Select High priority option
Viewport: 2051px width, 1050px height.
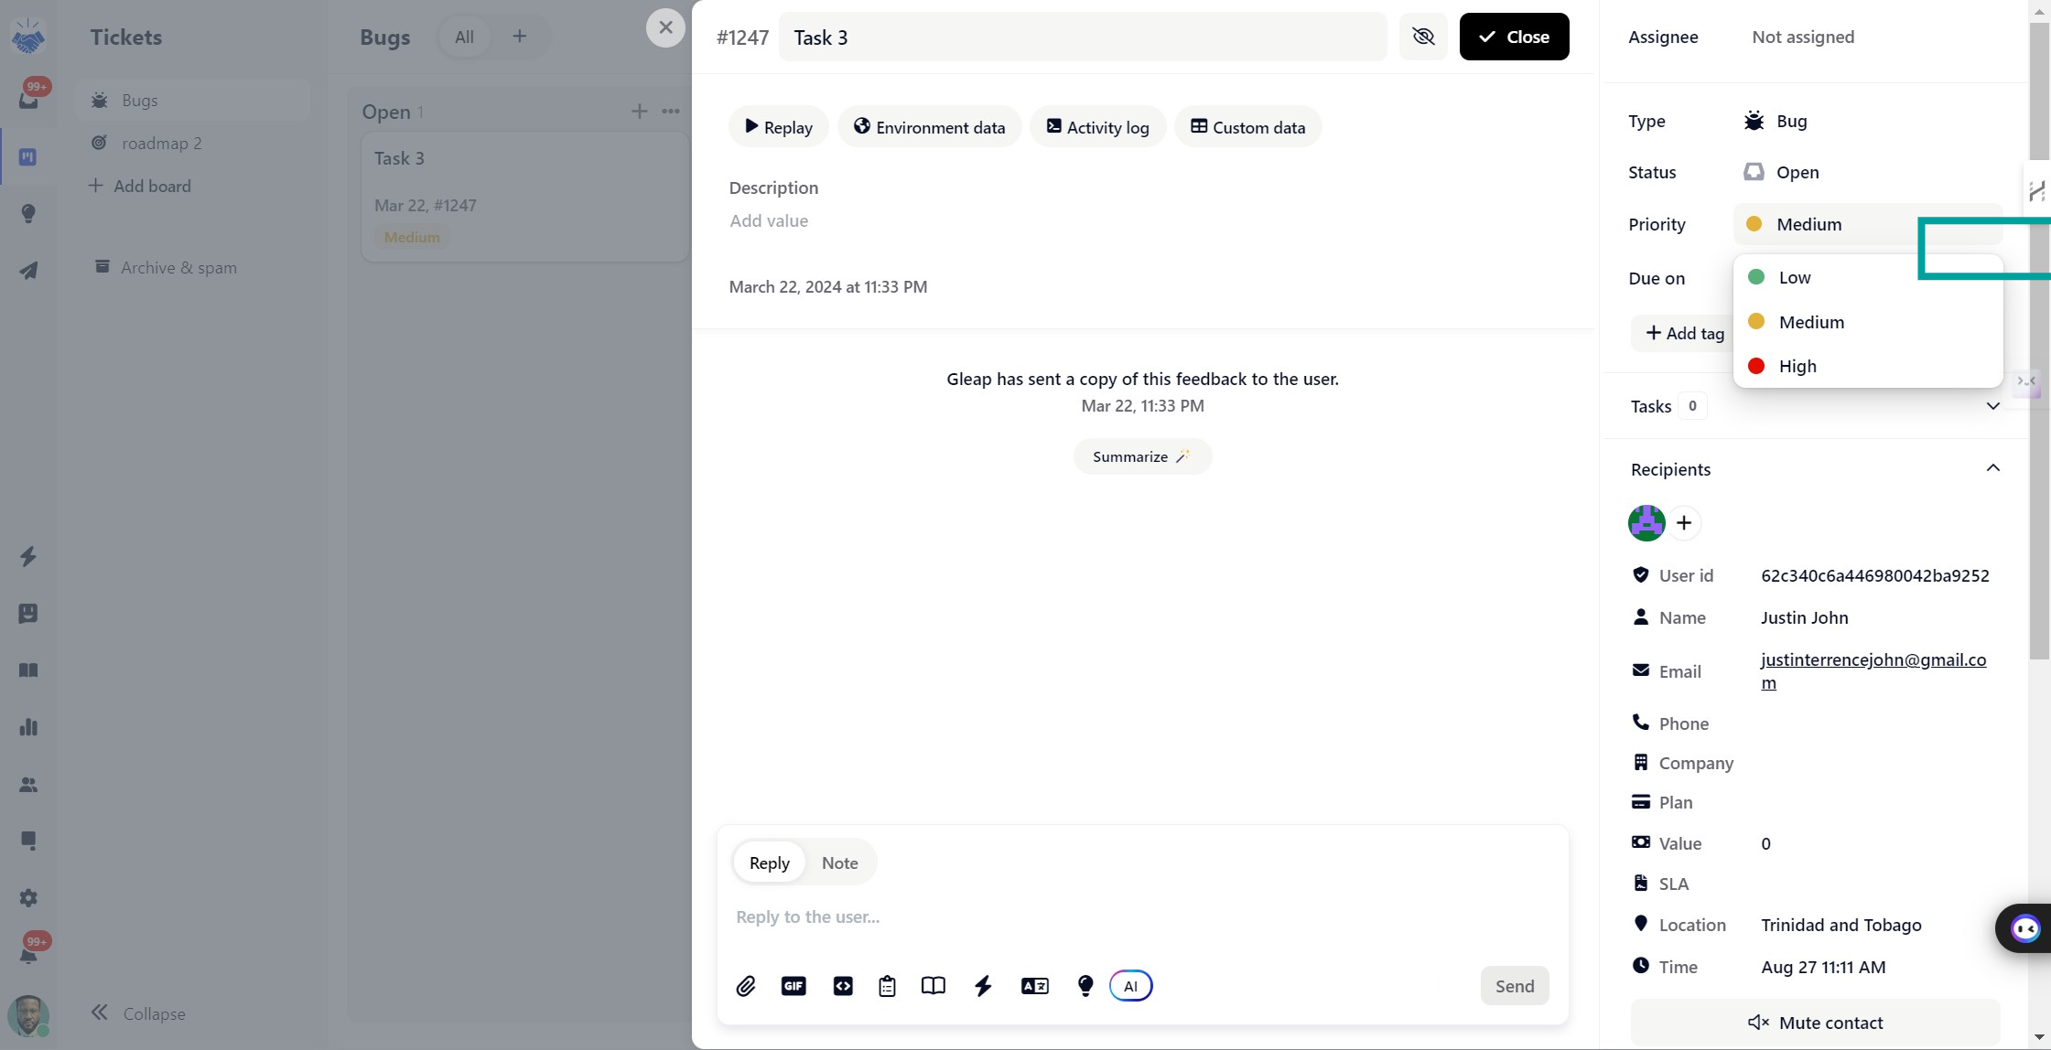click(x=1868, y=366)
